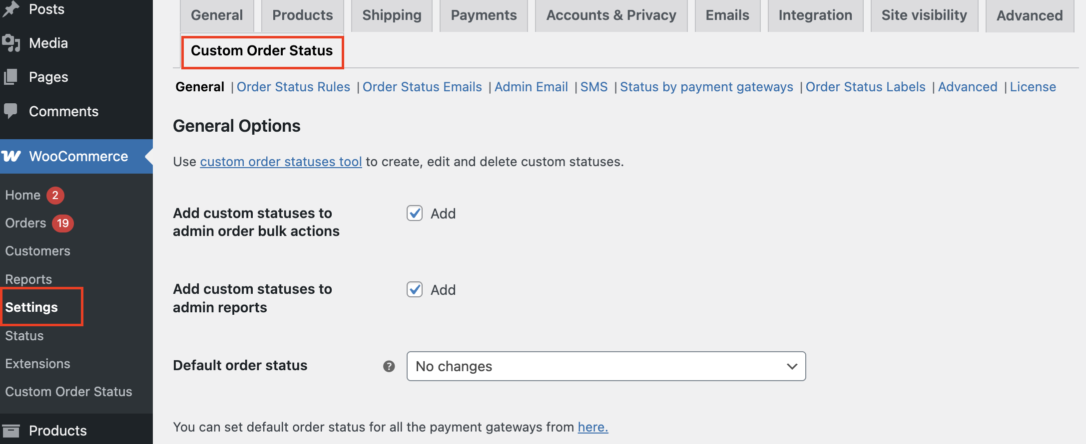Open the SMS section link
Image resolution: width=1086 pixels, height=444 pixels.
pyautogui.click(x=594, y=87)
